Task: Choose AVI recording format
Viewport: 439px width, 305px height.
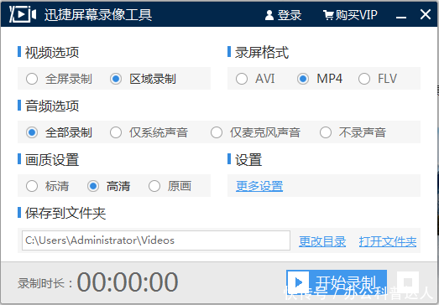Action: click(255, 79)
